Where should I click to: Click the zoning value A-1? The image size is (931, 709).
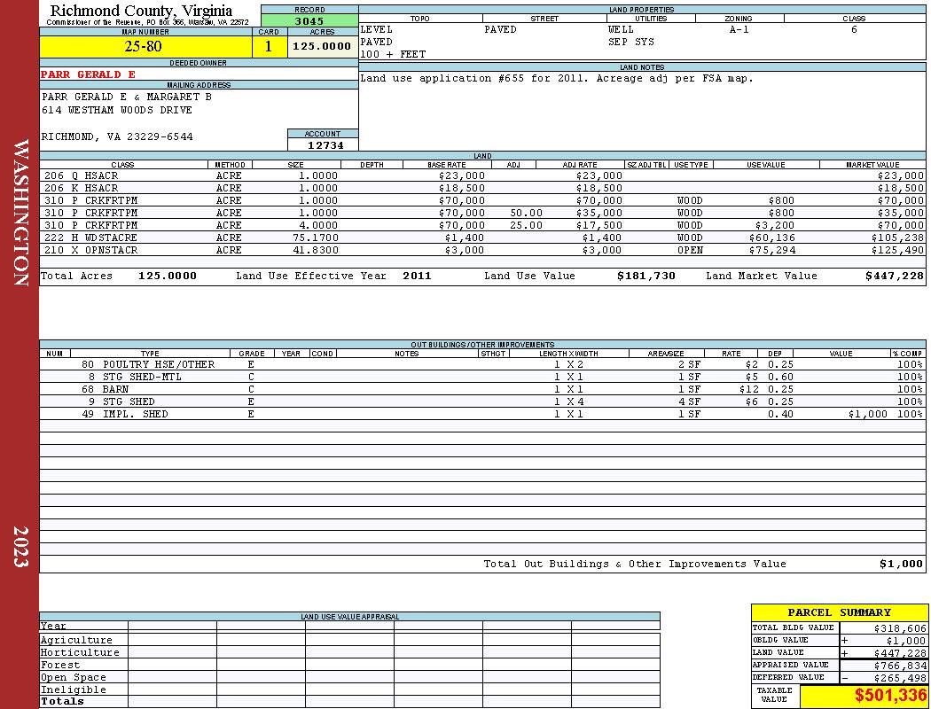[739, 29]
